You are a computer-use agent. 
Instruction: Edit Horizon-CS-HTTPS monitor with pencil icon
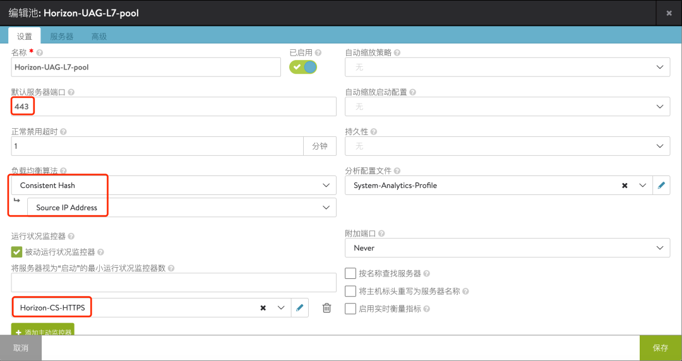tap(300, 308)
